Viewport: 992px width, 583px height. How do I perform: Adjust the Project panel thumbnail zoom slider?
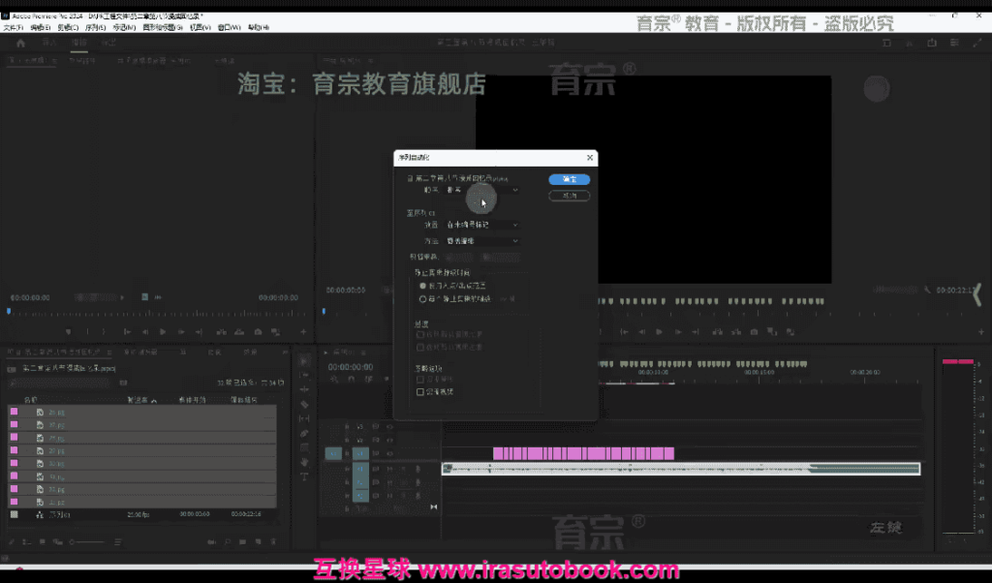(x=87, y=542)
